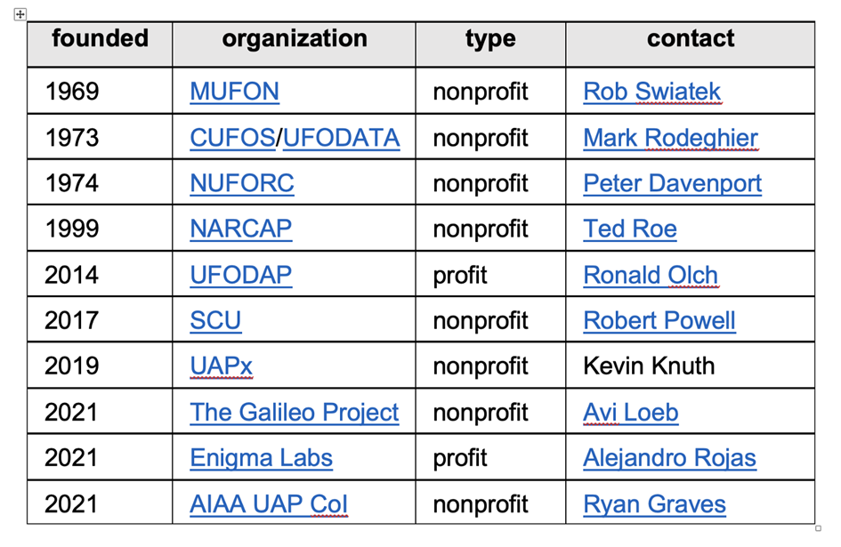The image size is (841, 547).
Task: Follow the SCU hyperlink
Action: point(215,321)
